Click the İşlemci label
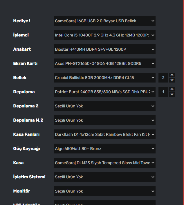Viewport: 184px width, 205px height. [21, 35]
